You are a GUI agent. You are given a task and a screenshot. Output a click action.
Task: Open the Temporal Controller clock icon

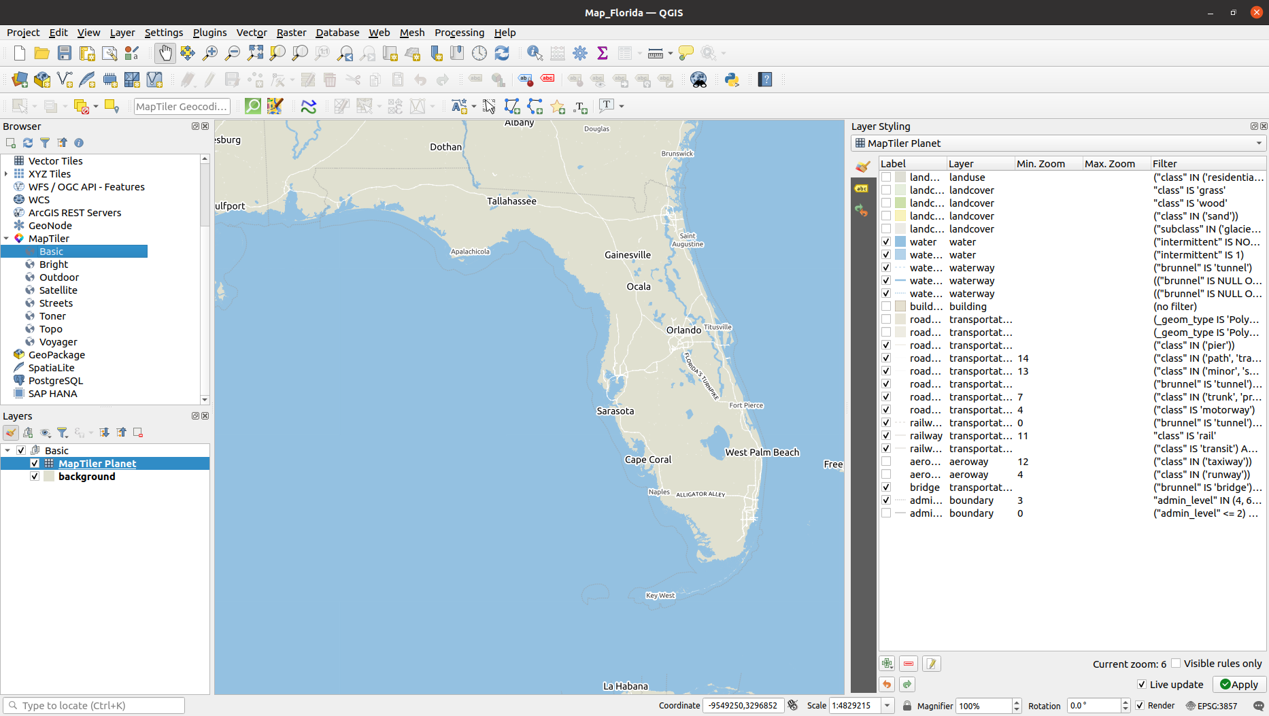(x=479, y=53)
